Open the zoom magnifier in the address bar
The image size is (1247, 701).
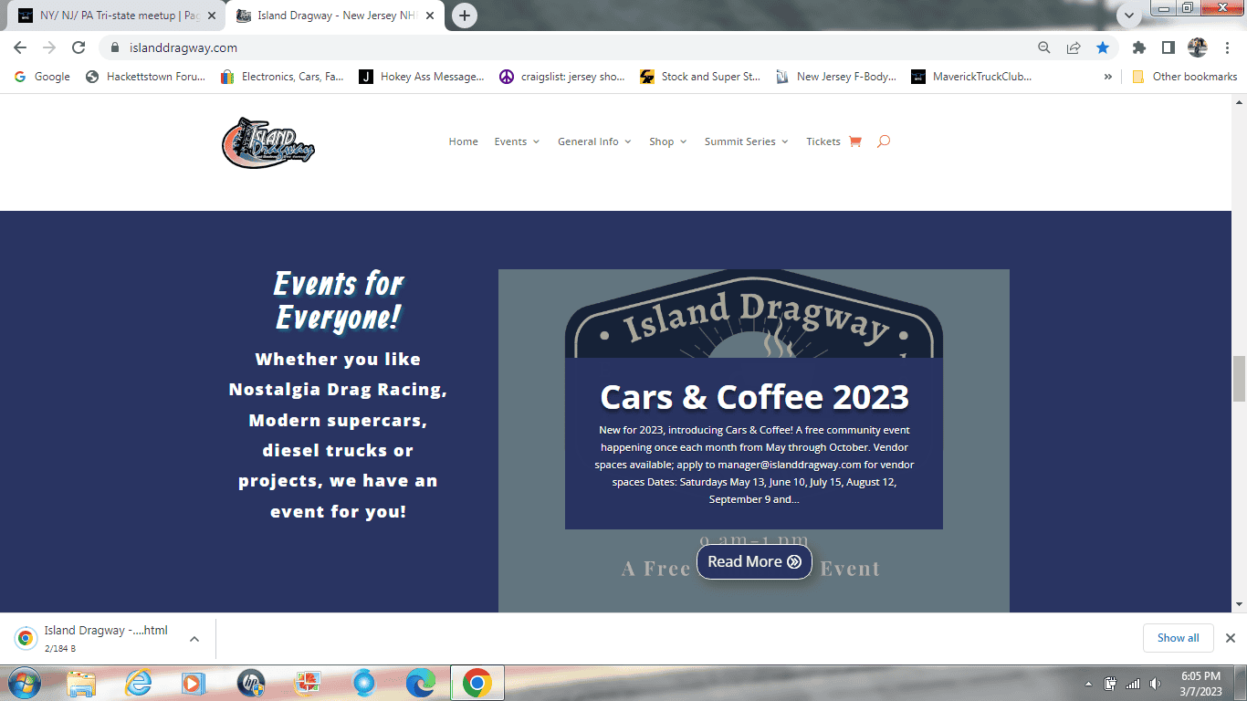1044,47
